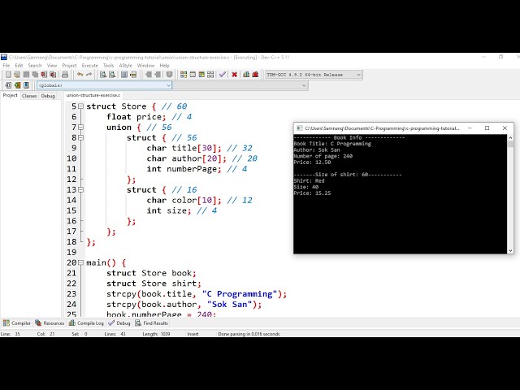Collapse the struct fold on line 13
This screenshot has height=390, width=520.
click(80, 189)
